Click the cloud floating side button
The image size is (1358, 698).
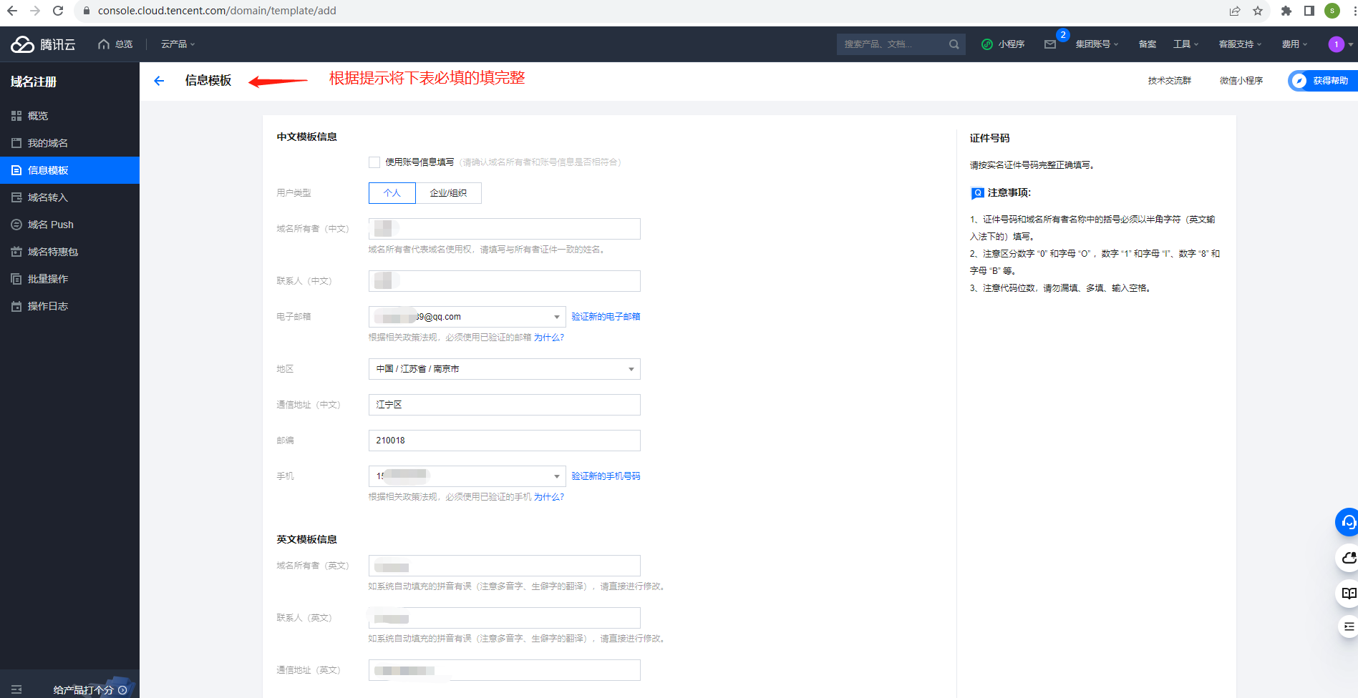tap(1348, 558)
